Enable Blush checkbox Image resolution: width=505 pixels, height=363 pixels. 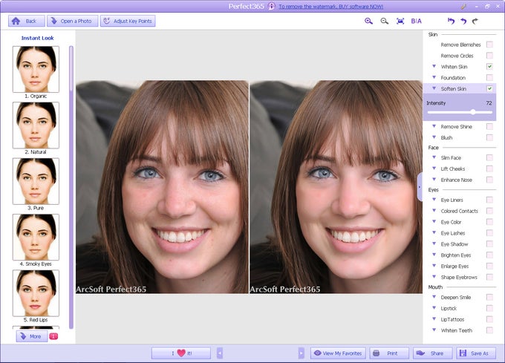point(489,137)
